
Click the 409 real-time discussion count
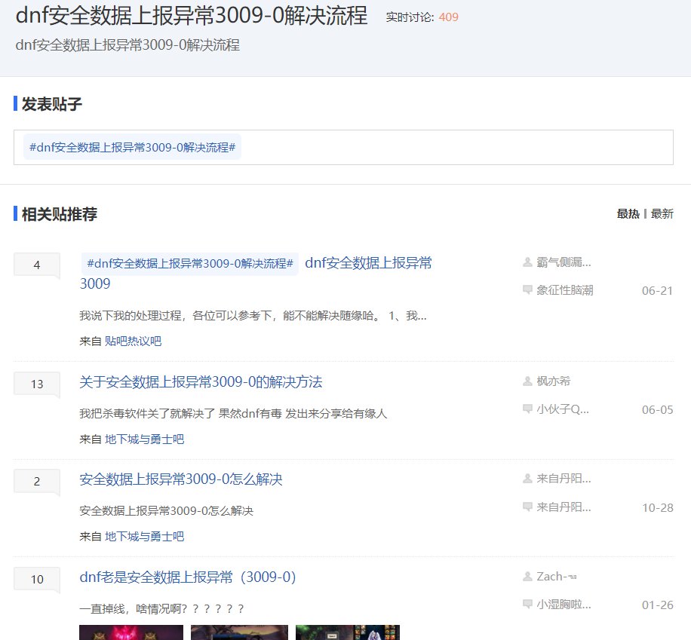pyautogui.click(x=448, y=17)
